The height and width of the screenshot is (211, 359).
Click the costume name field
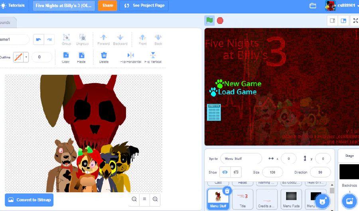[14, 39]
